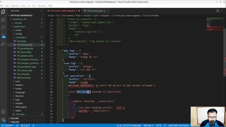Click Explorer panel more actions ellipsis
The image size is (226, 127).
point(41,11)
